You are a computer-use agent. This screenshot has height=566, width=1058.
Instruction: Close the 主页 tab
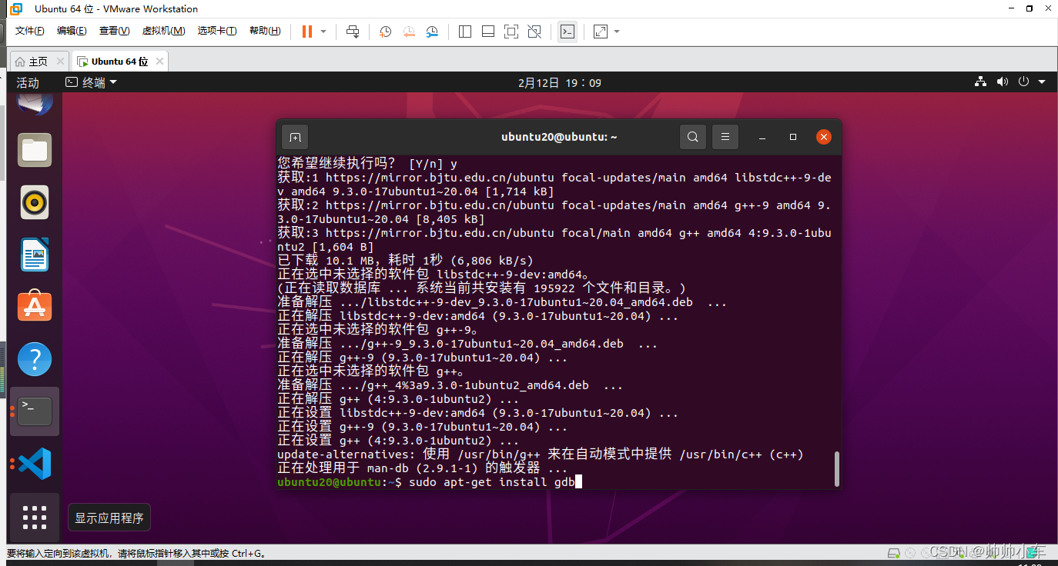[60, 62]
